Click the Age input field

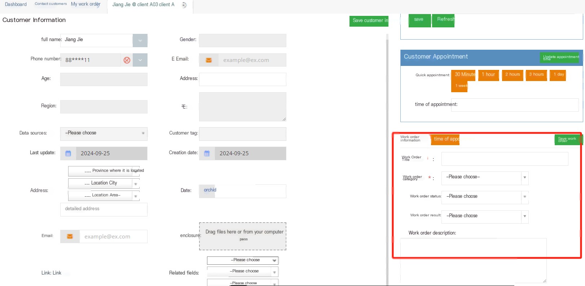104,80
